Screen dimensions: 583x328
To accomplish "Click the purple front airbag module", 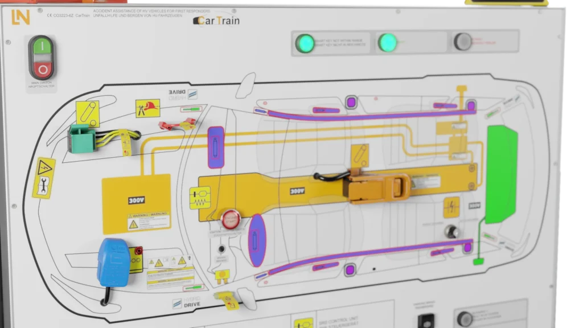I will point(216,147).
